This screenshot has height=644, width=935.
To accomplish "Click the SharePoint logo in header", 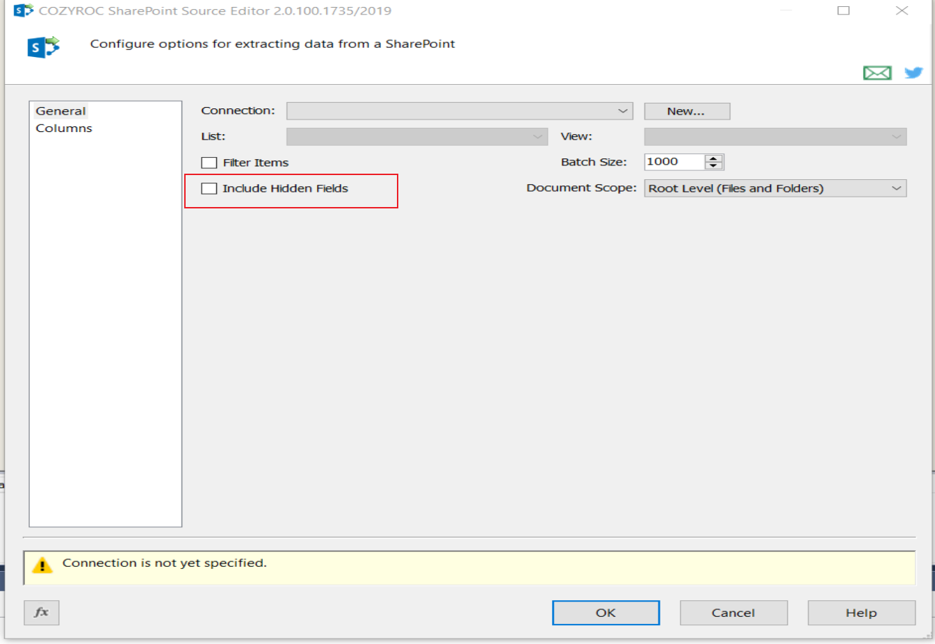I will pos(43,47).
